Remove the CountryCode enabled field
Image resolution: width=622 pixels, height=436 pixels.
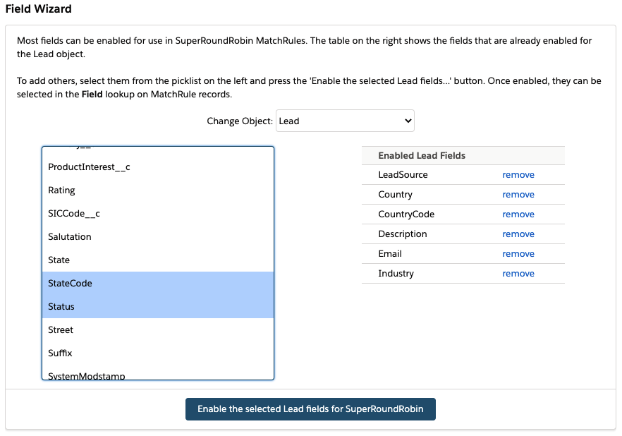[x=518, y=214]
